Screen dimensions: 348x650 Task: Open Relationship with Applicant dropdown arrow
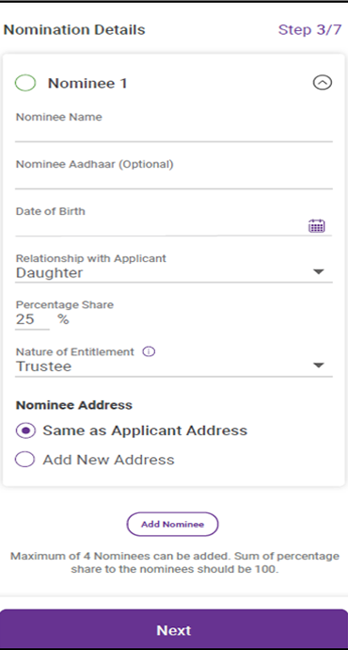click(x=318, y=272)
